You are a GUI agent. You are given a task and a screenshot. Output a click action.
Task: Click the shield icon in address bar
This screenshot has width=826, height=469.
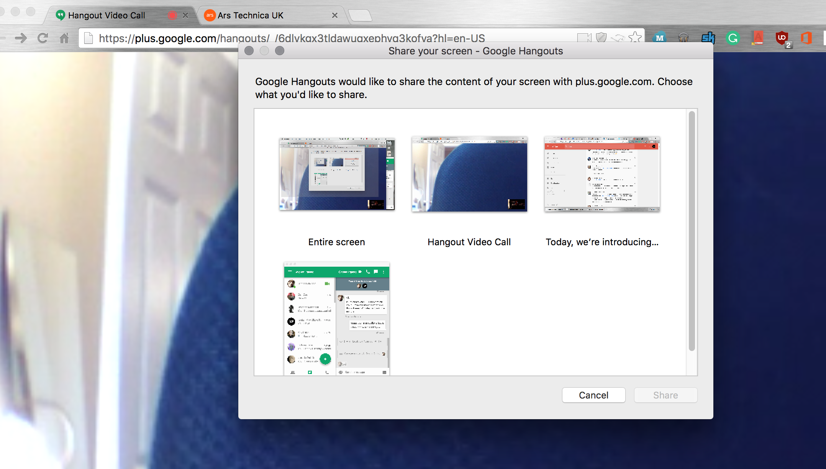601,38
